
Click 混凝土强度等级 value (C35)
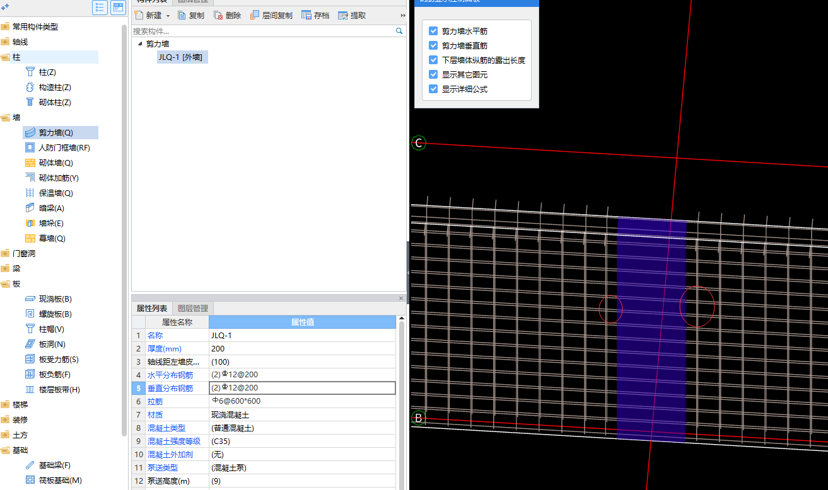click(x=302, y=441)
